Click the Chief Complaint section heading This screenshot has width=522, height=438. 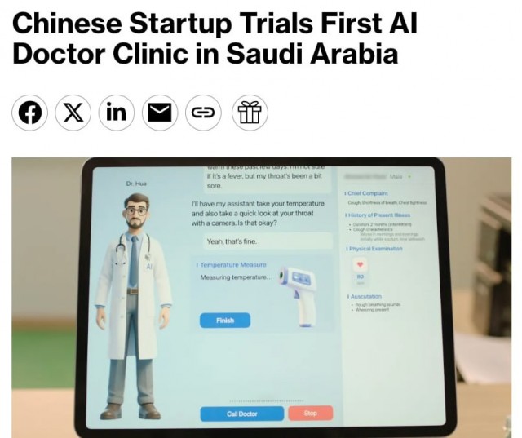click(366, 193)
